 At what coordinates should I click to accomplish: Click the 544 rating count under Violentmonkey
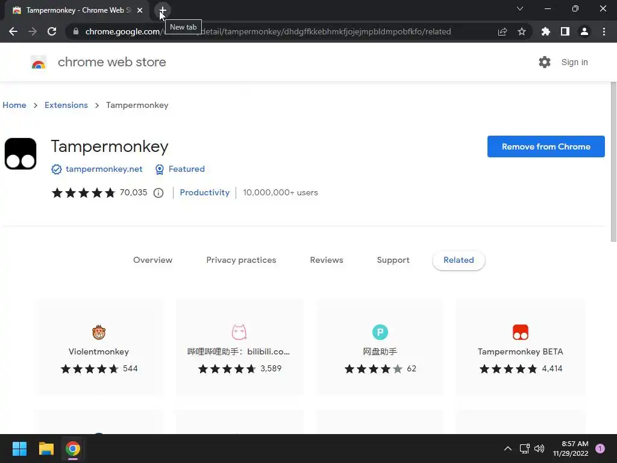(x=130, y=369)
